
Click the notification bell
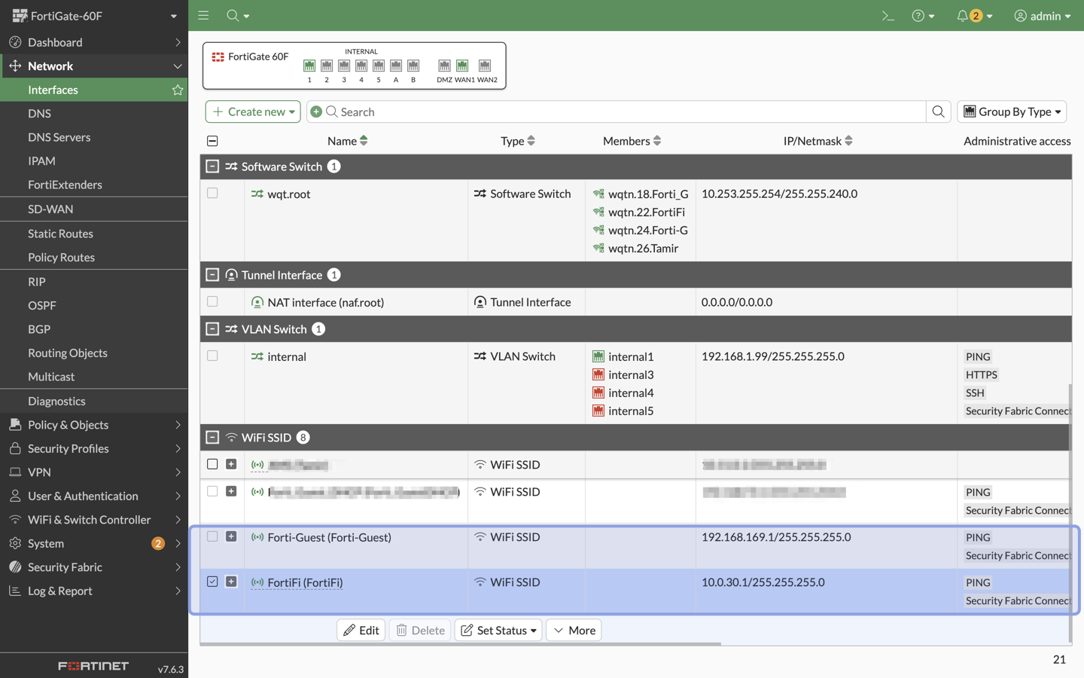point(964,15)
